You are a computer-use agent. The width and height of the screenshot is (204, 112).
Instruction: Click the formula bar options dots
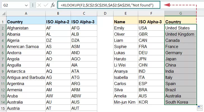(33, 5)
